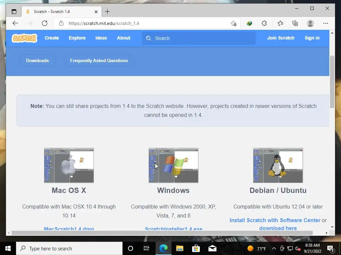
Task: Click the Windows screenshot thumbnail
Action: [173, 165]
